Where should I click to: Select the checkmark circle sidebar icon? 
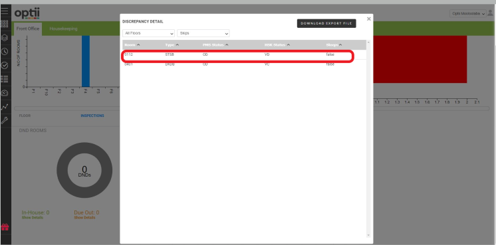point(5,65)
